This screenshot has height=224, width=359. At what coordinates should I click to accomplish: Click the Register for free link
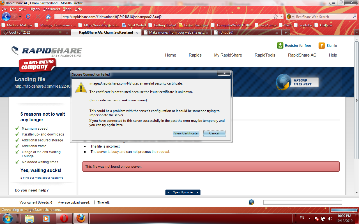[298, 46]
